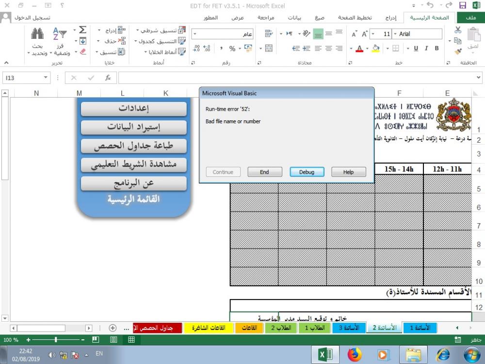Click Debug in the Visual Basic dialog
The height and width of the screenshot is (364, 485).
307,172
